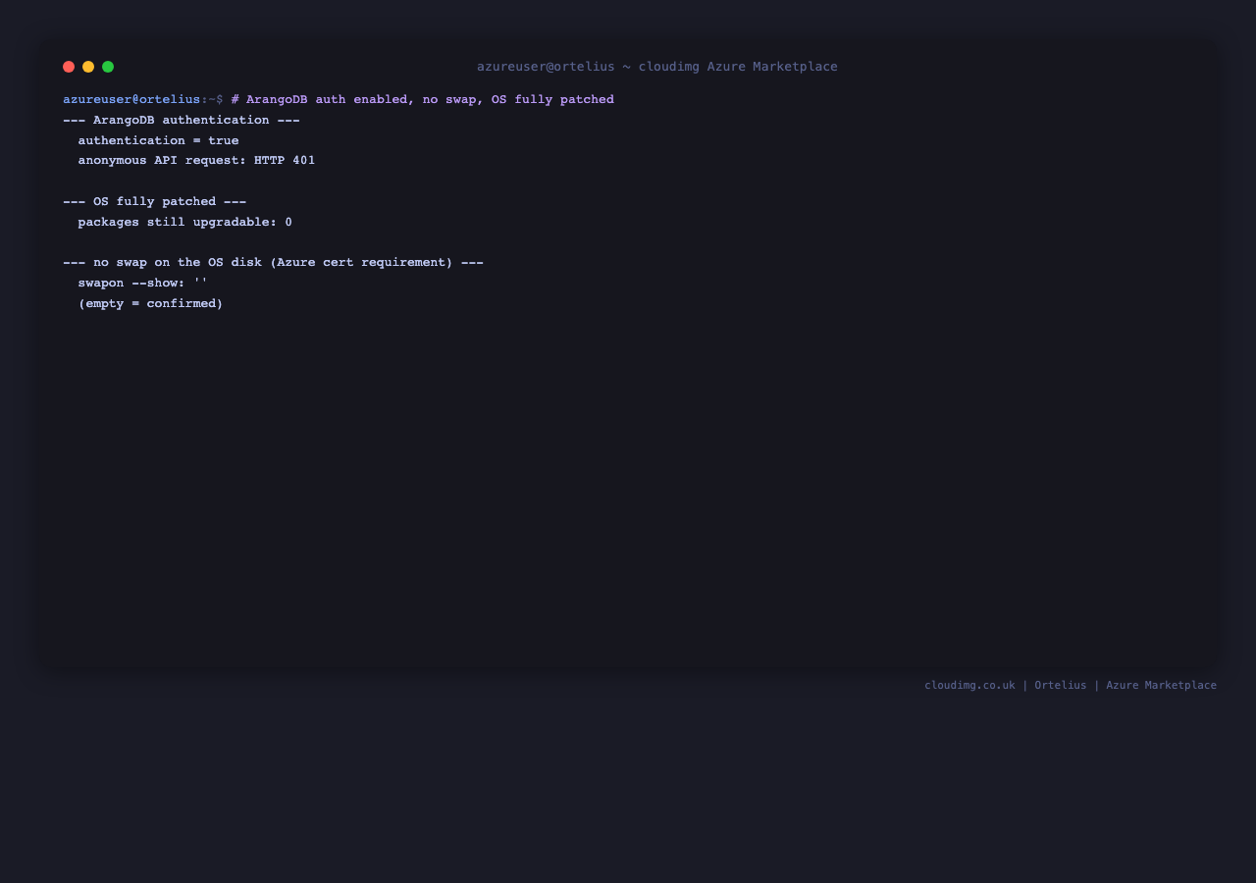Click the prompt text 'azureuser@ortelius'
The width and height of the screenshot is (1256, 883).
coord(131,100)
